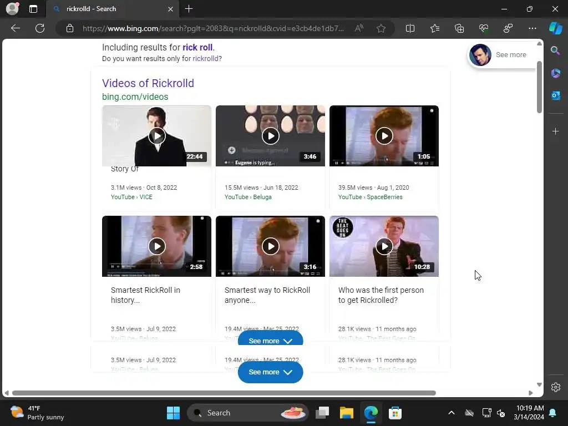This screenshot has width=568, height=426.
Task: Open bing.com/videos link
Action: (x=135, y=97)
